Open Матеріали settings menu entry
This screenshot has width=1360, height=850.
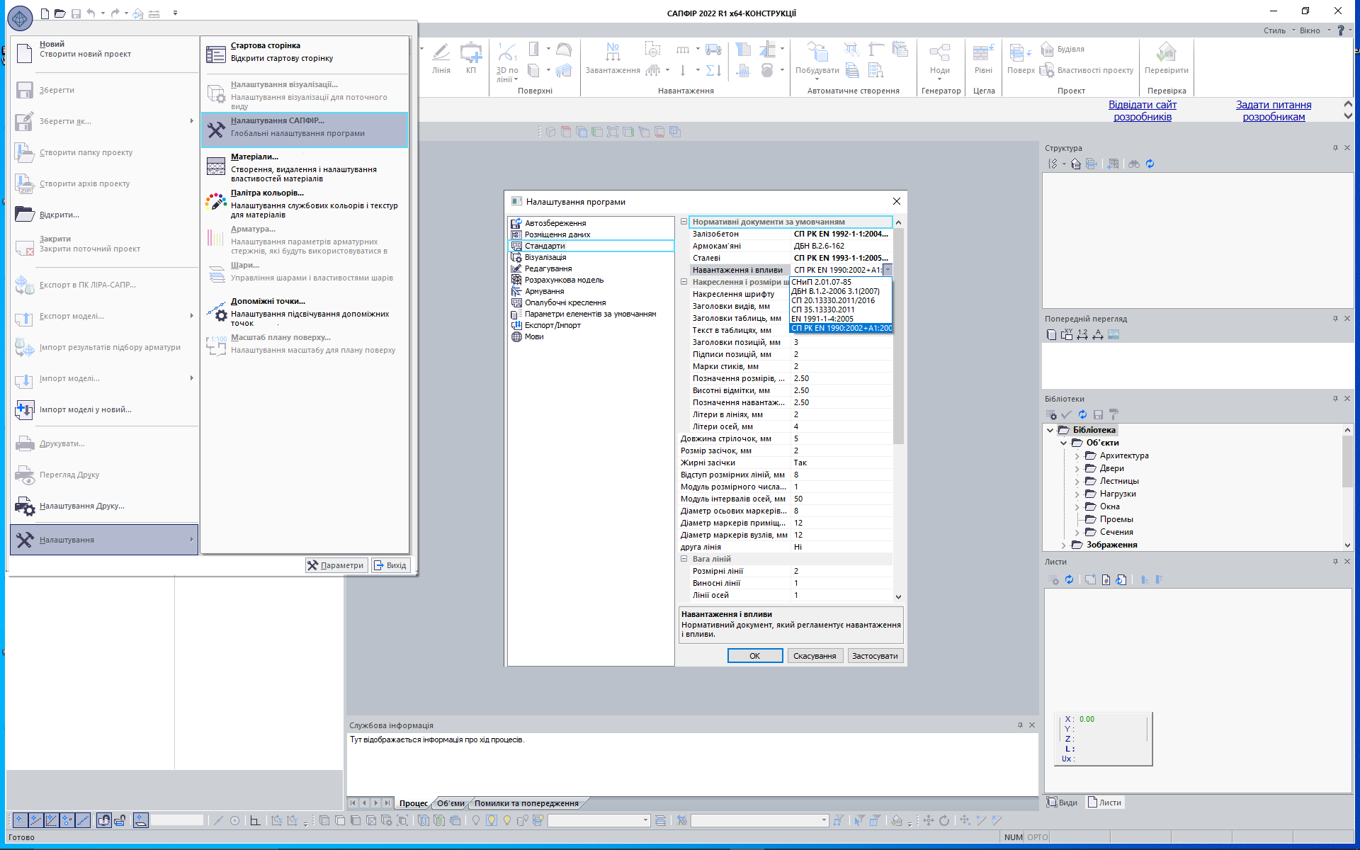pyautogui.click(x=254, y=157)
